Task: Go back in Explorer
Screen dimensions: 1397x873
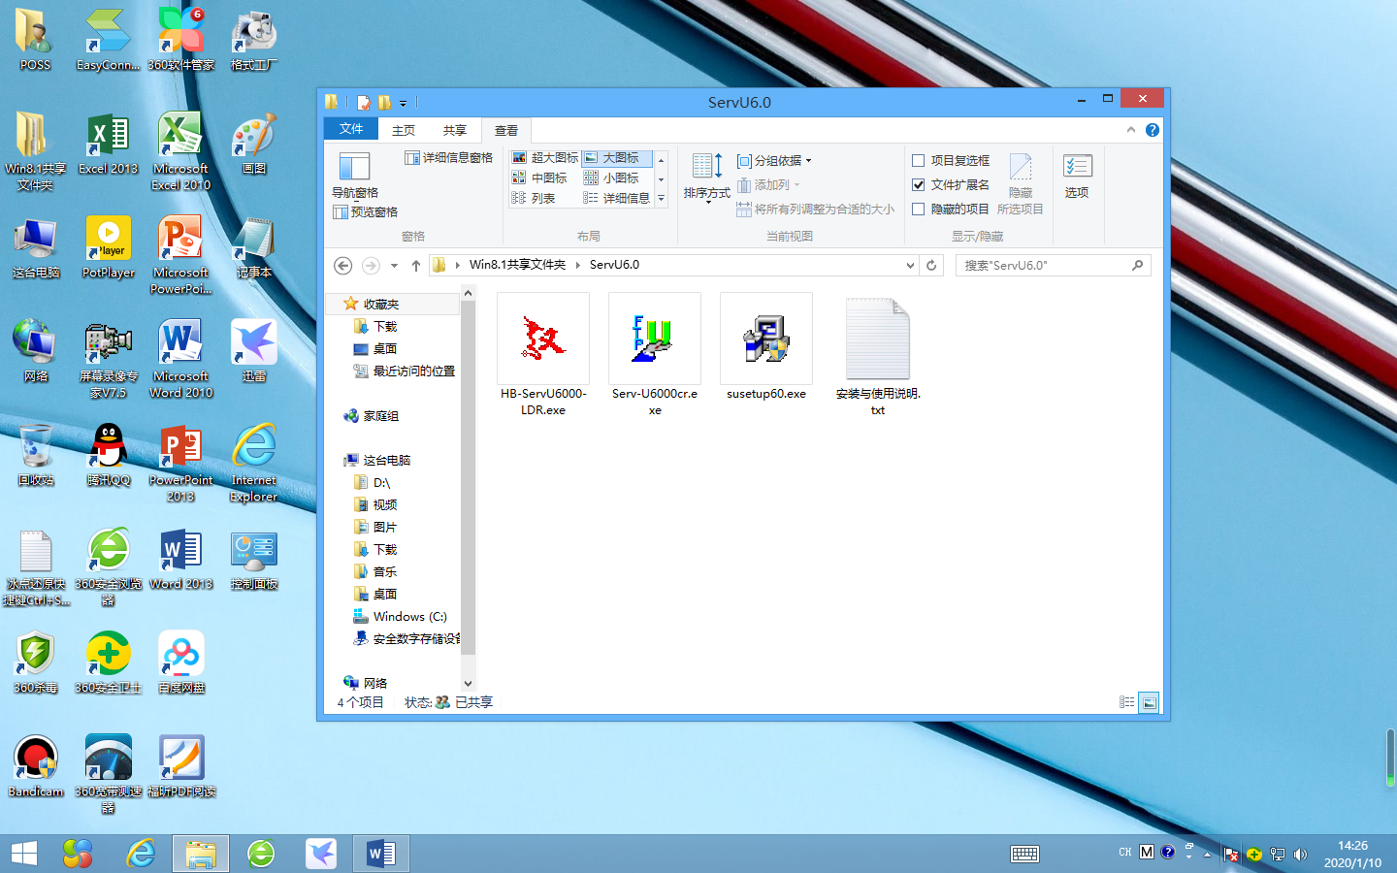Action: pos(342,265)
